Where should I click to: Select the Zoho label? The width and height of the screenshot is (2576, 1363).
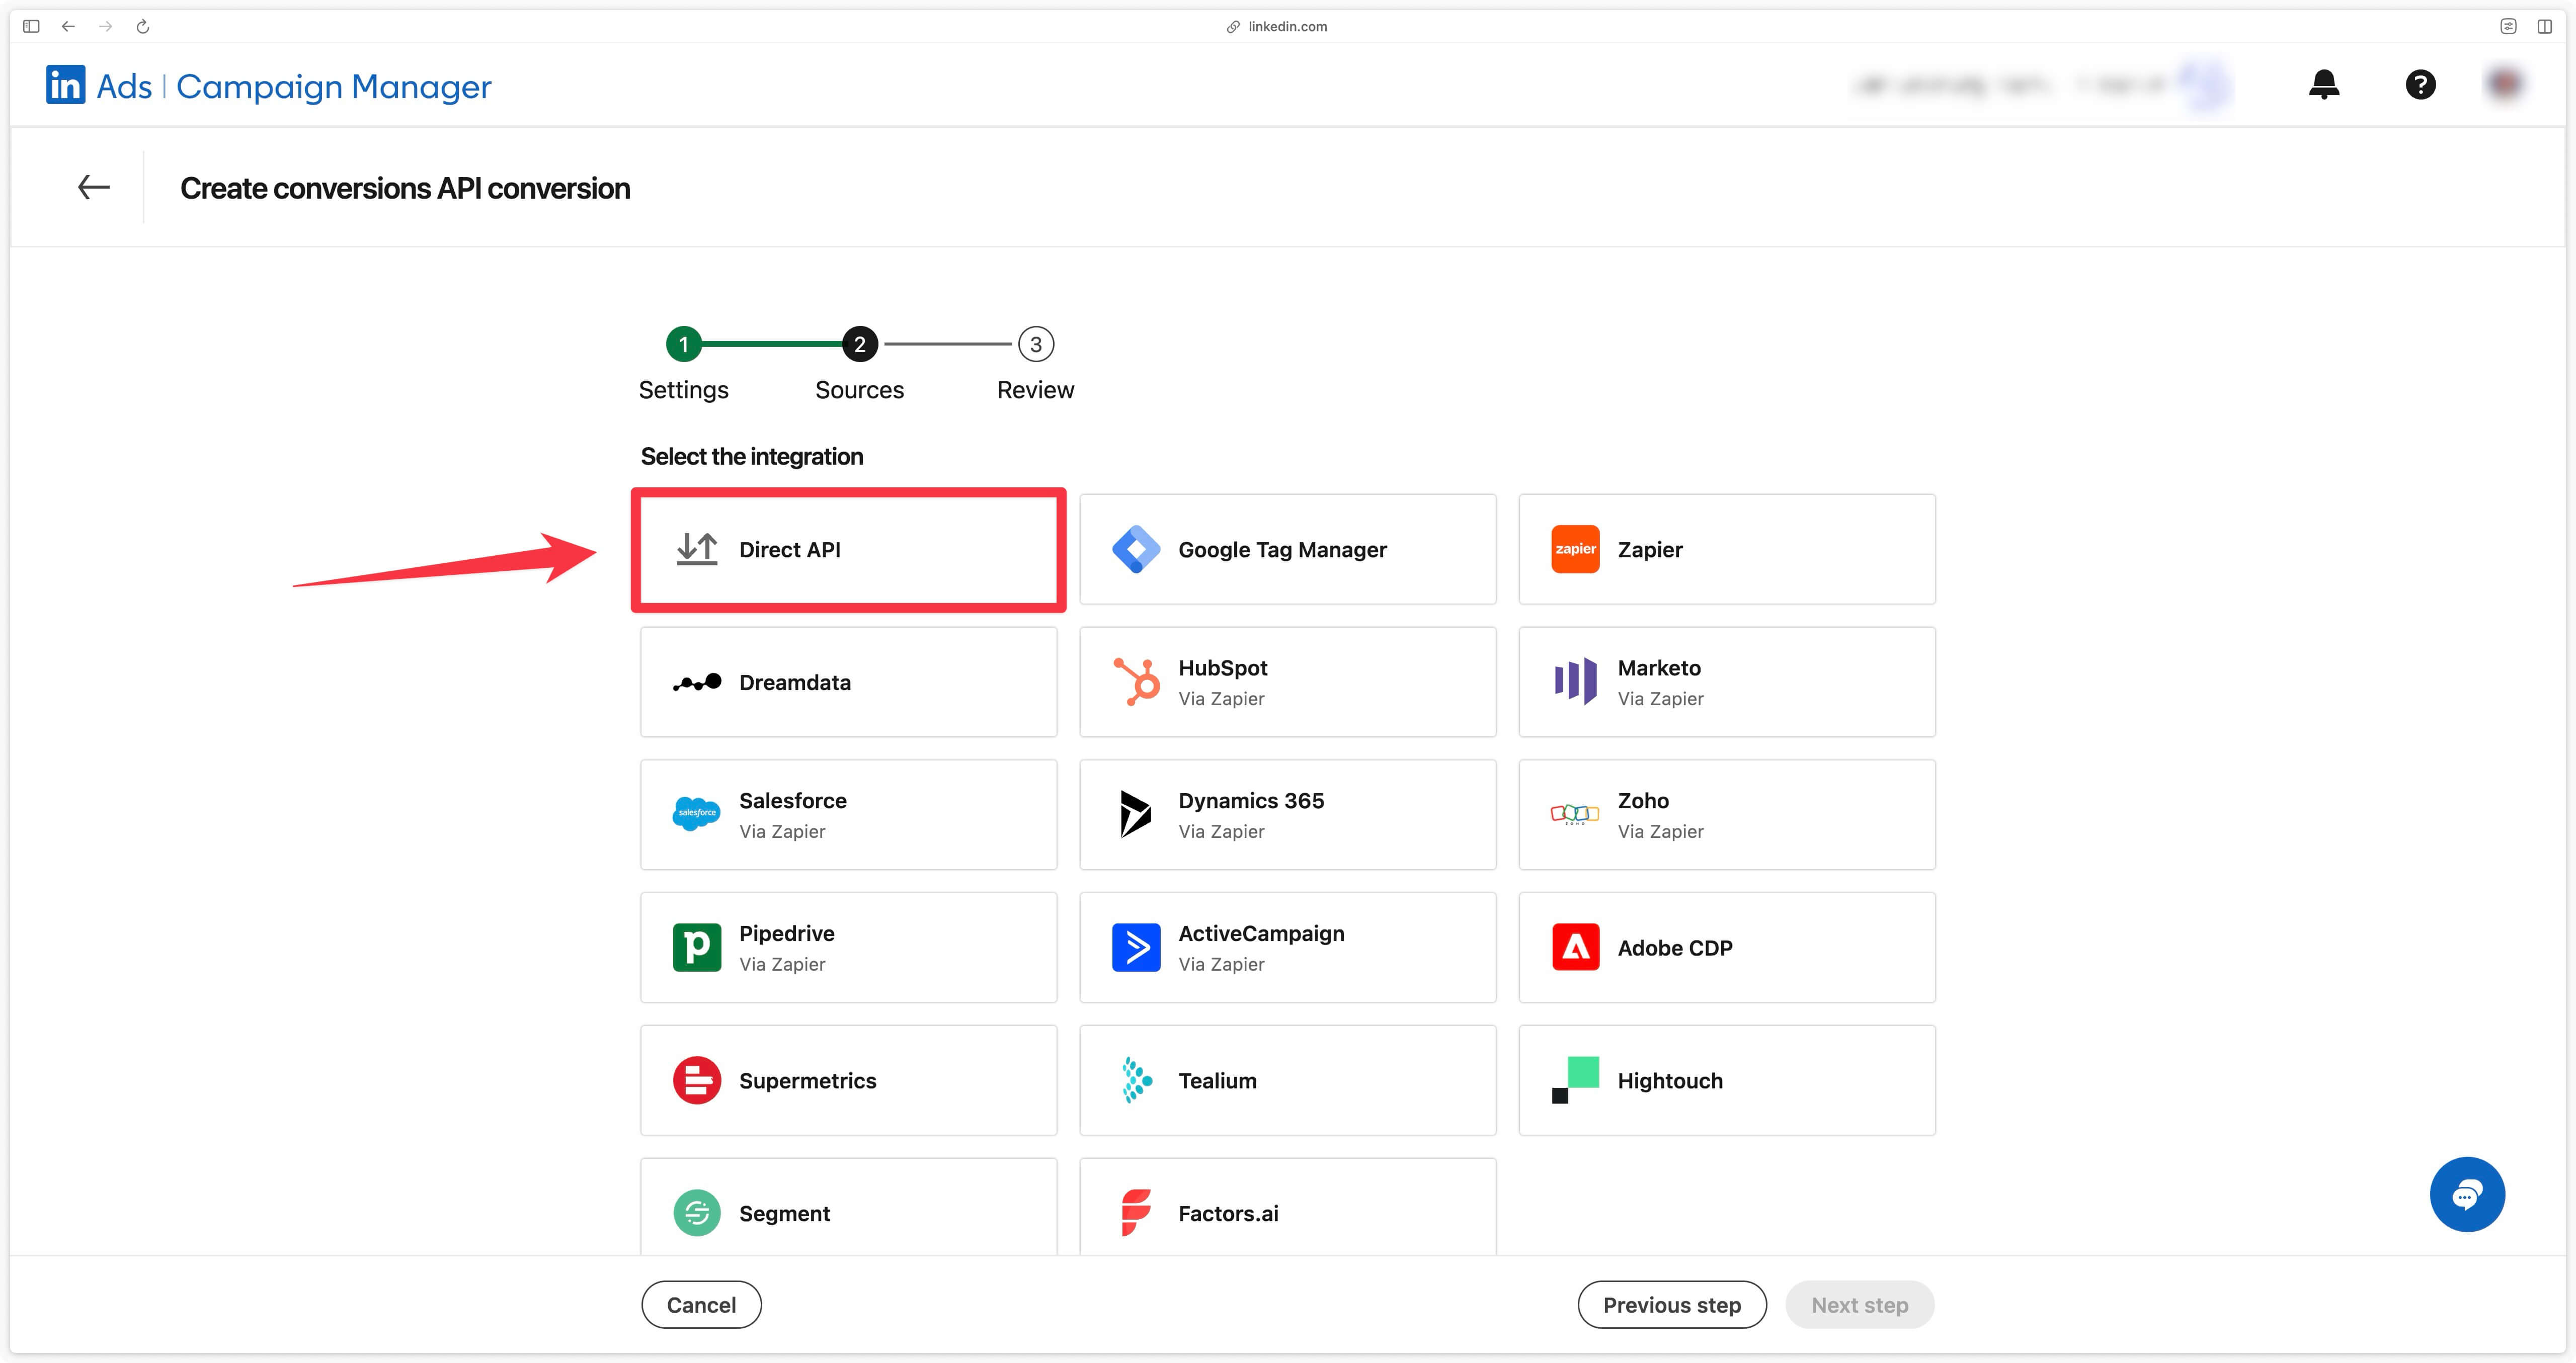click(1643, 800)
